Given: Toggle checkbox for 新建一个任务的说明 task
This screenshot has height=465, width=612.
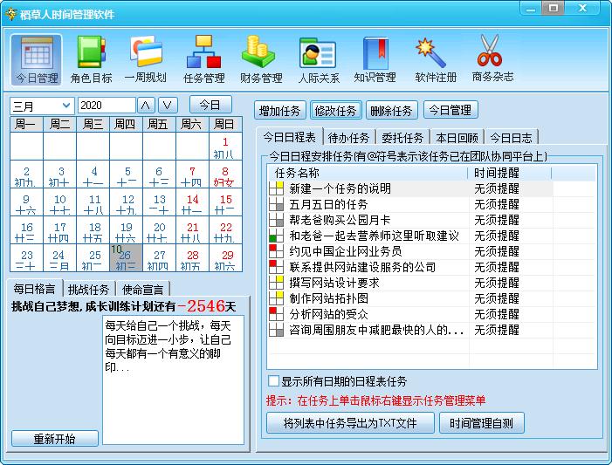Looking at the screenshot, I should [x=276, y=188].
